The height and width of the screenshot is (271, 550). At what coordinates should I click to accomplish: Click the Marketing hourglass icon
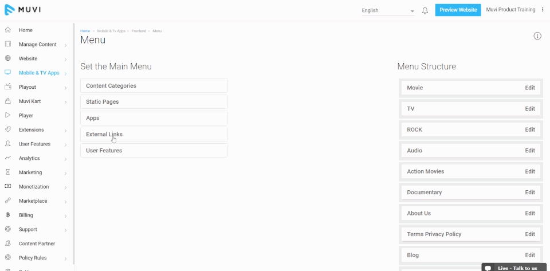[7, 172]
